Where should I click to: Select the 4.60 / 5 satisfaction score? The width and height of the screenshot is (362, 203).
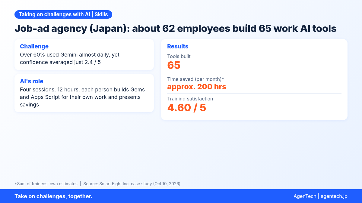(x=187, y=108)
